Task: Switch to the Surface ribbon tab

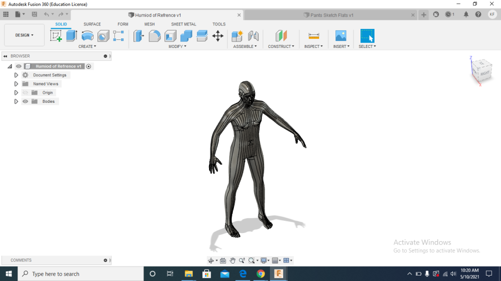Action: pyautogui.click(x=92, y=24)
